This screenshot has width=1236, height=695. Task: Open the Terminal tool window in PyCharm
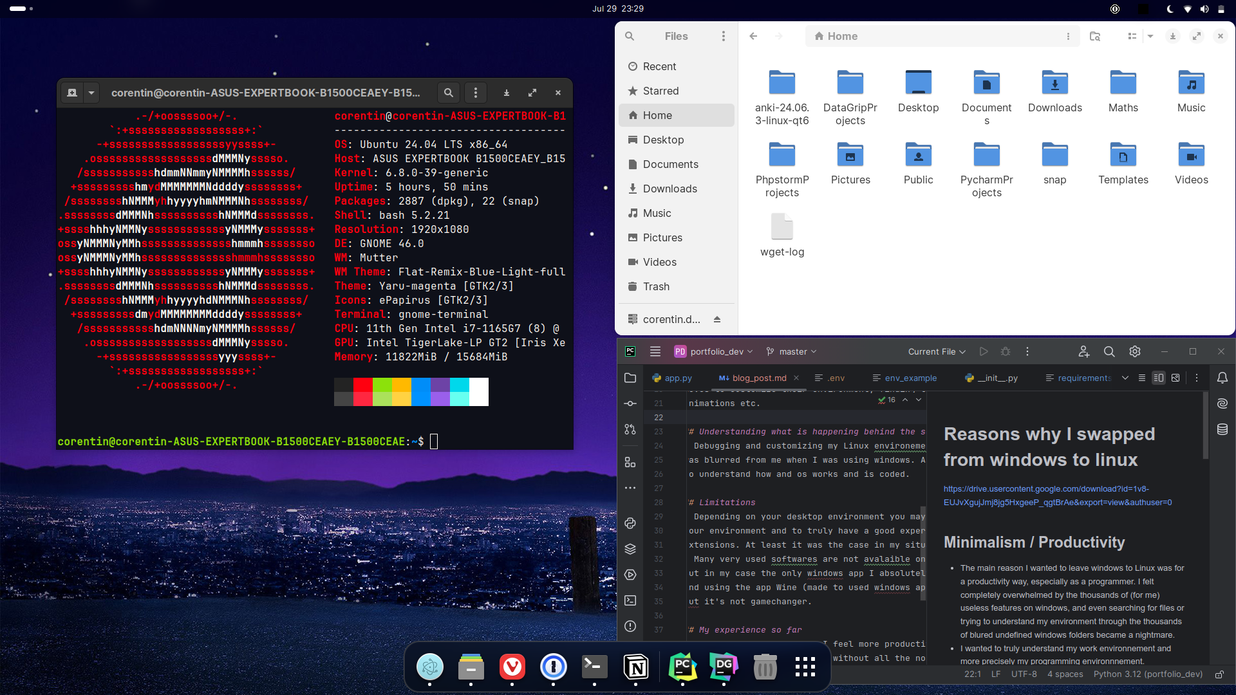click(630, 600)
